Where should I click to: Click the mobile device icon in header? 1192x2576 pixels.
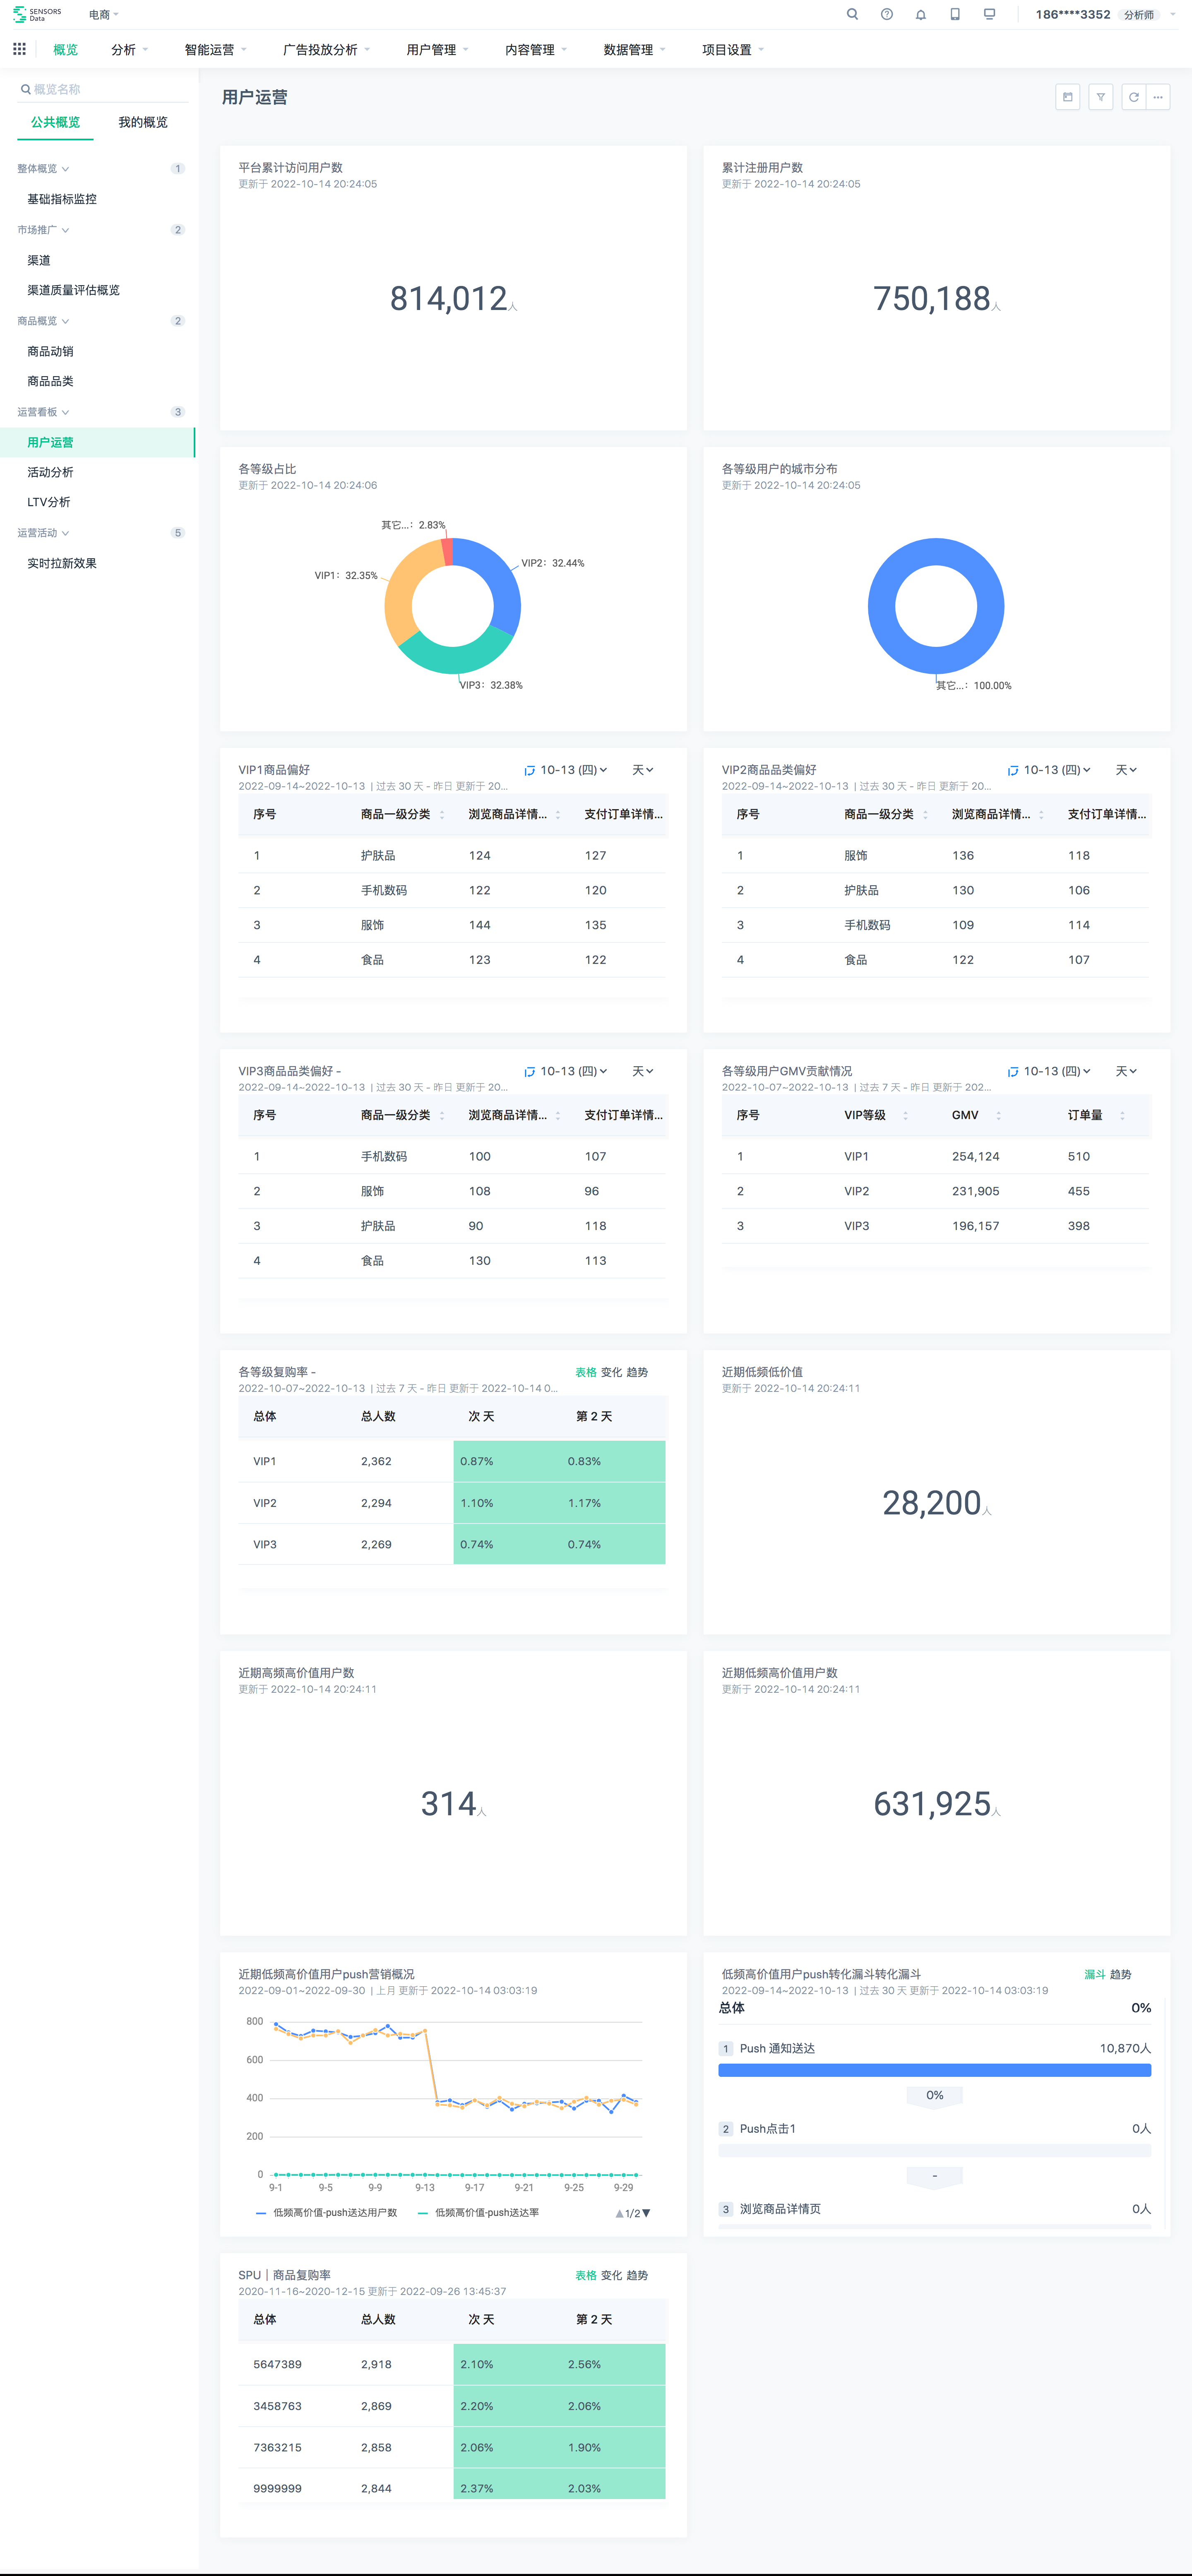tap(955, 14)
